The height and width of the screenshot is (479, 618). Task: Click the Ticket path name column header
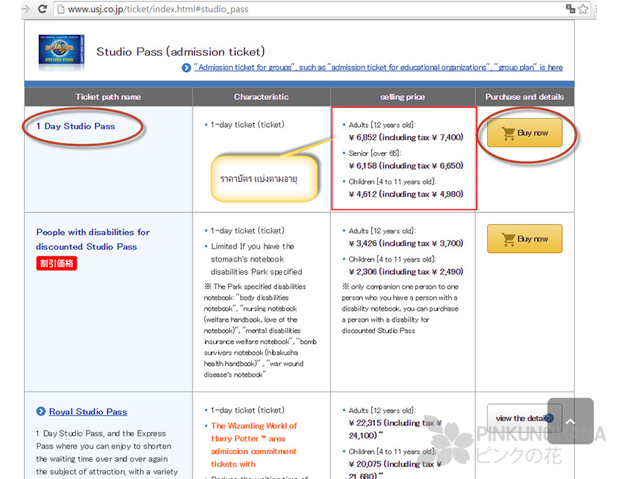(108, 97)
